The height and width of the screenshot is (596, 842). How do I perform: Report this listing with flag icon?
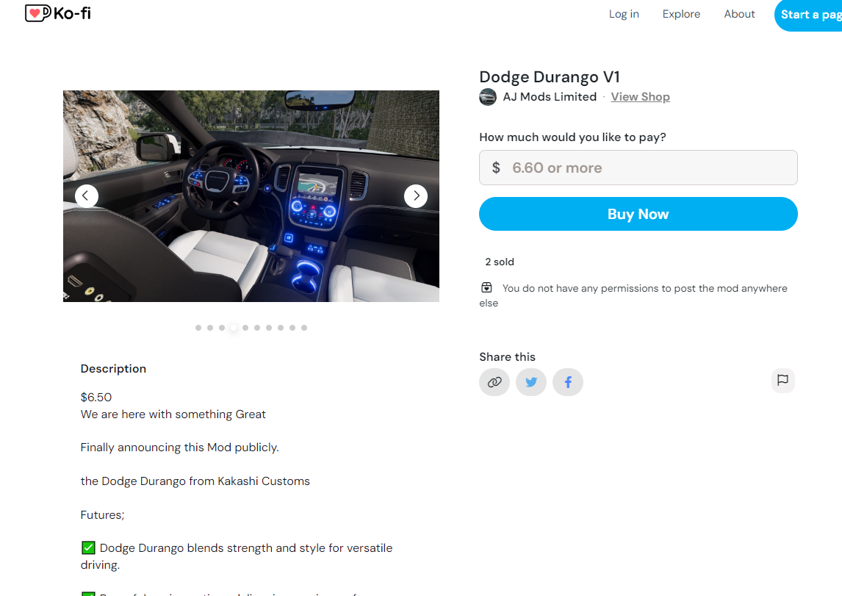(x=783, y=380)
